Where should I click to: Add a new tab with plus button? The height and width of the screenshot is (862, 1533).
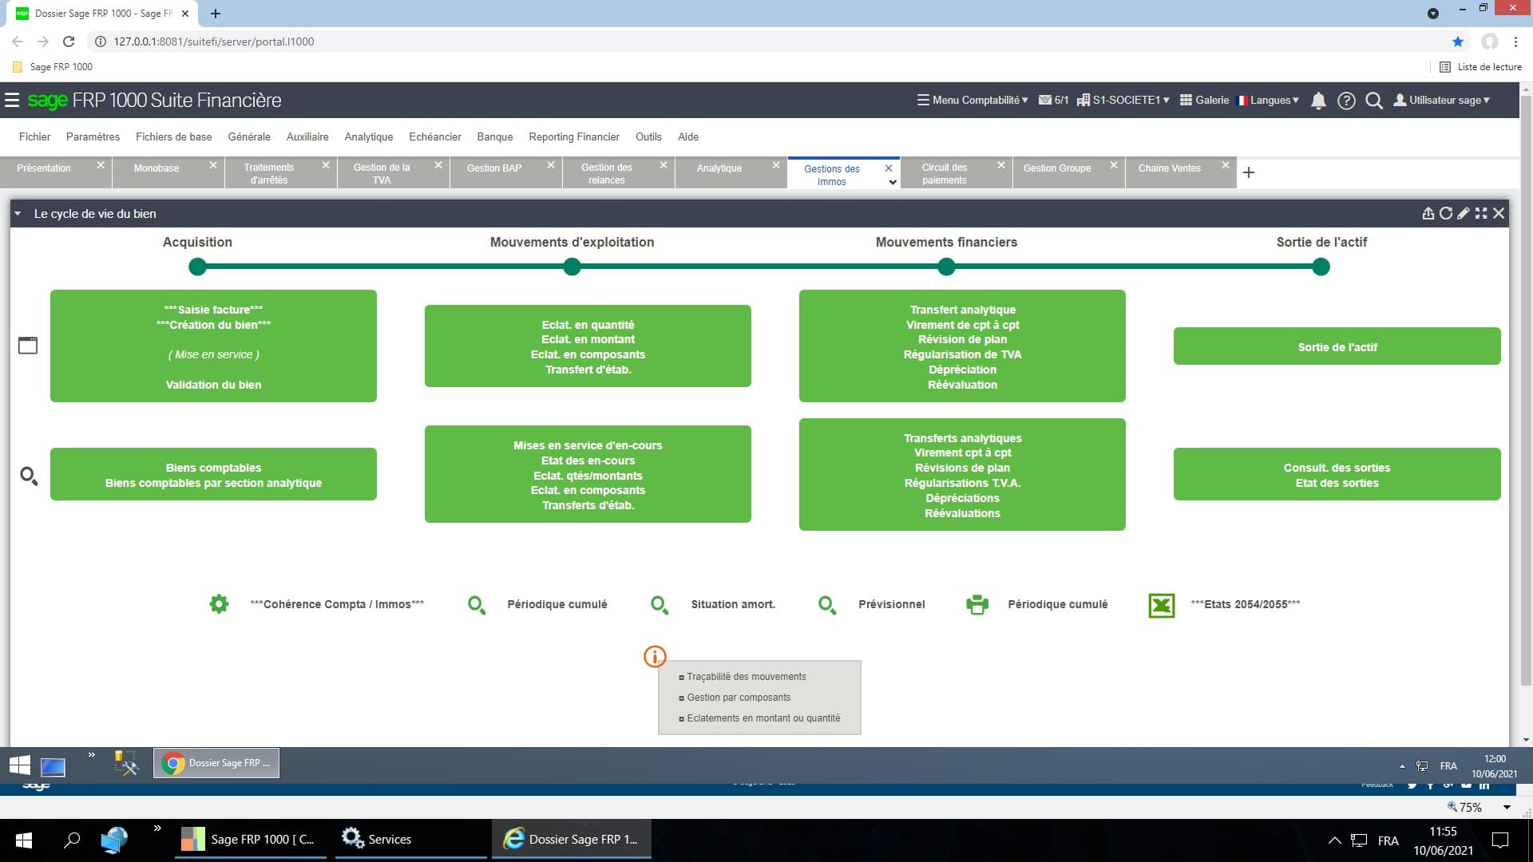coord(1249,172)
